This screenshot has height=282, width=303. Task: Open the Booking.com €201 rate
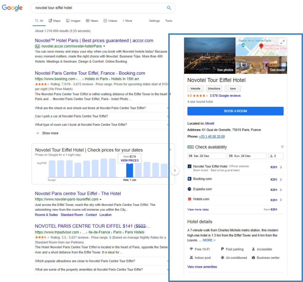click(235, 179)
